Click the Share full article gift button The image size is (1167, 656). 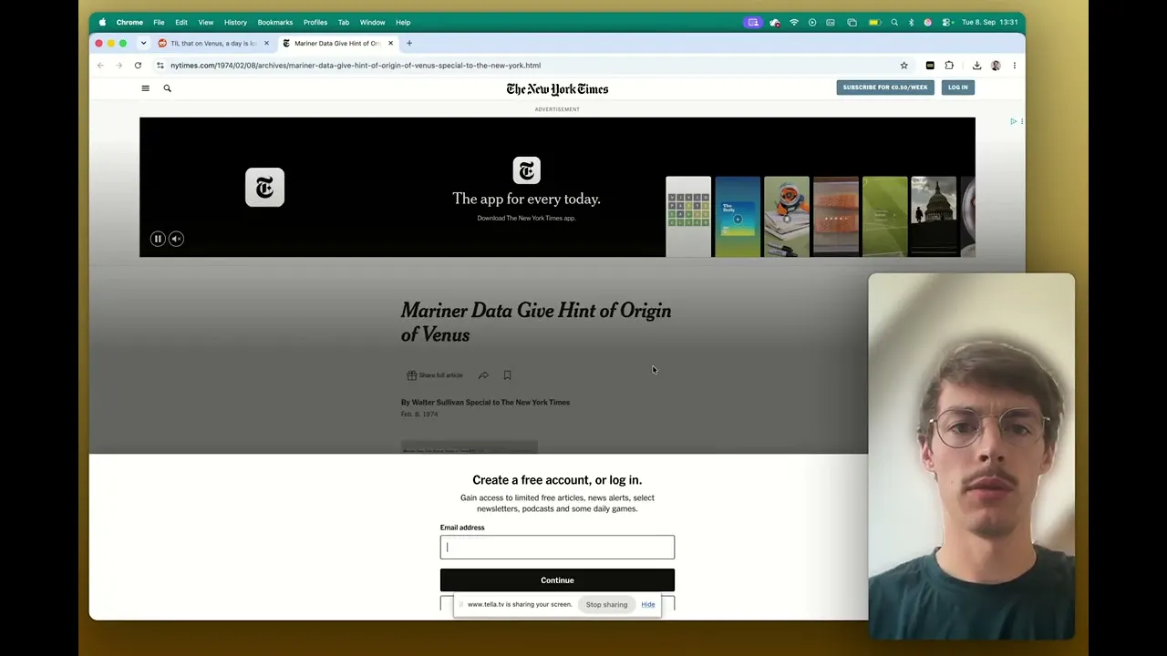coord(435,375)
